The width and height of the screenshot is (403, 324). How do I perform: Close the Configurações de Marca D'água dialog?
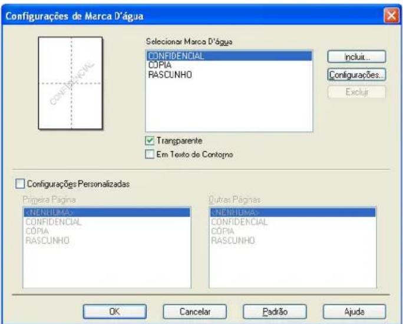coord(391,16)
